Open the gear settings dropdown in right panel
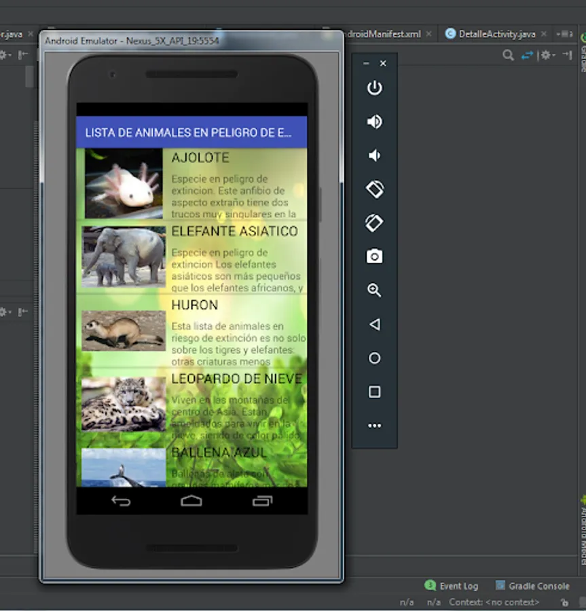This screenshot has width=586, height=611. click(548, 56)
